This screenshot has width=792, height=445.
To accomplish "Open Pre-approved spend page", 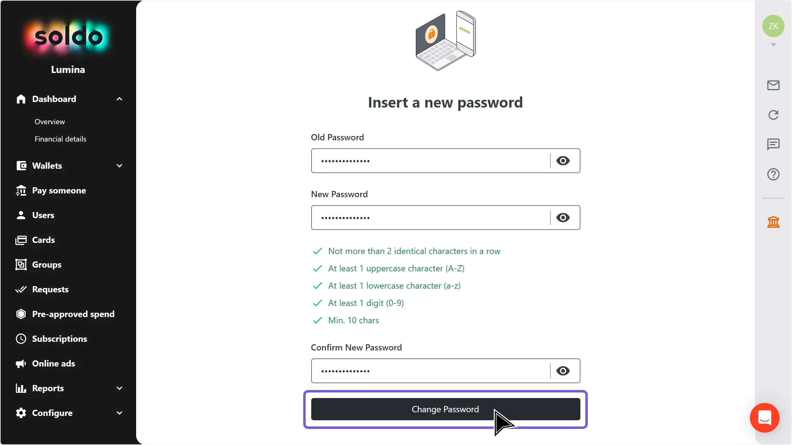I will 73,314.
